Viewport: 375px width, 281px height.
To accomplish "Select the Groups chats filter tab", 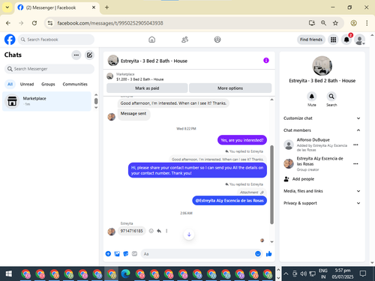I will (x=48, y=84).
